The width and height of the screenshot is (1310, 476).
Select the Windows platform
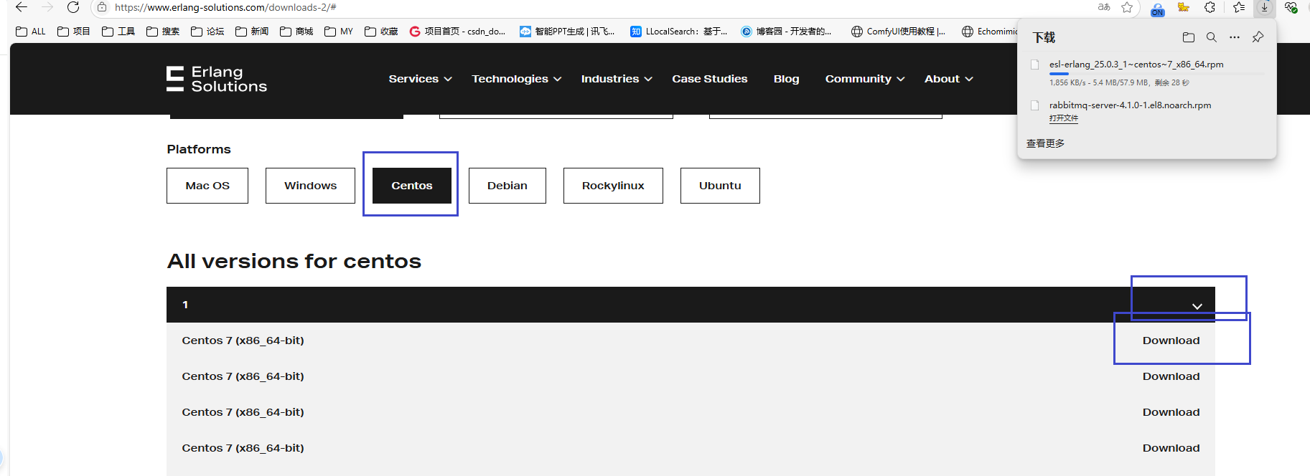coord(310,186)
